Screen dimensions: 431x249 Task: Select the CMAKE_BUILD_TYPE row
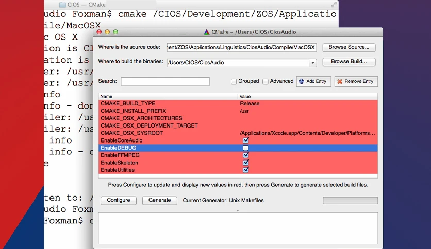[x=238, y=103]
